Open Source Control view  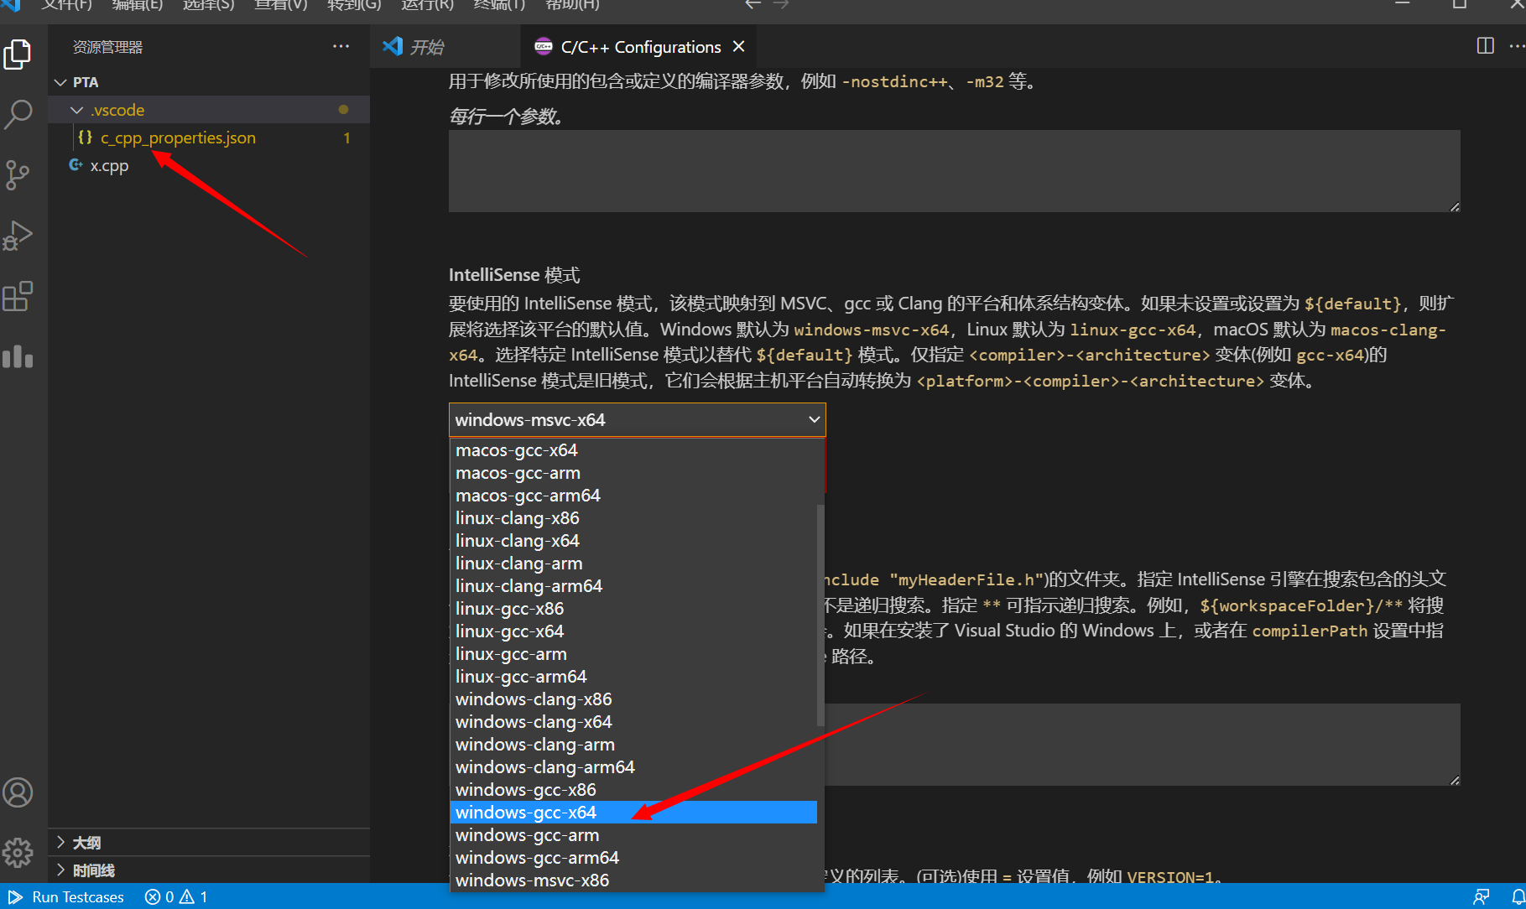click(x=18, y=174)
